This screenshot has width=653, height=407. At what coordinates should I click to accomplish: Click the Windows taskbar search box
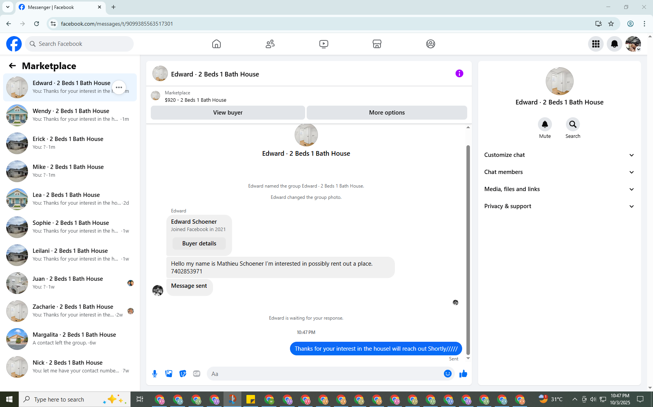point(75,399)
